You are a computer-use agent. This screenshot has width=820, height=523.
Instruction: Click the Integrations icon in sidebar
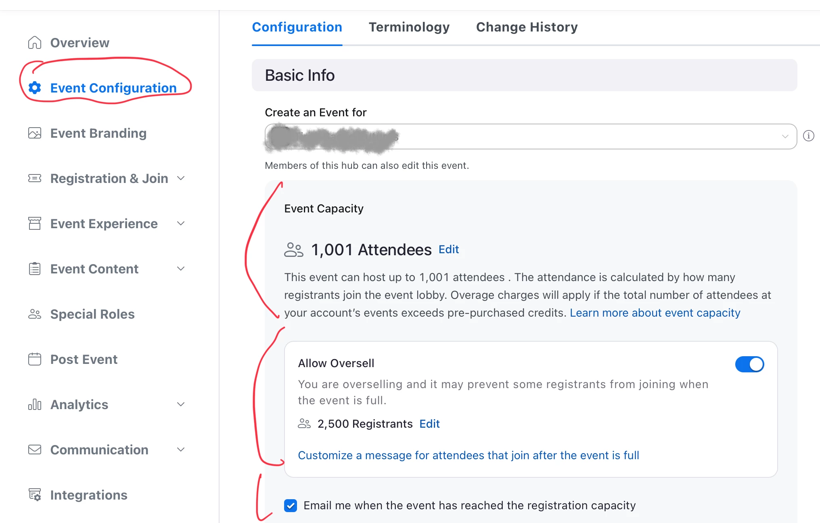click(x=35, y=494)
